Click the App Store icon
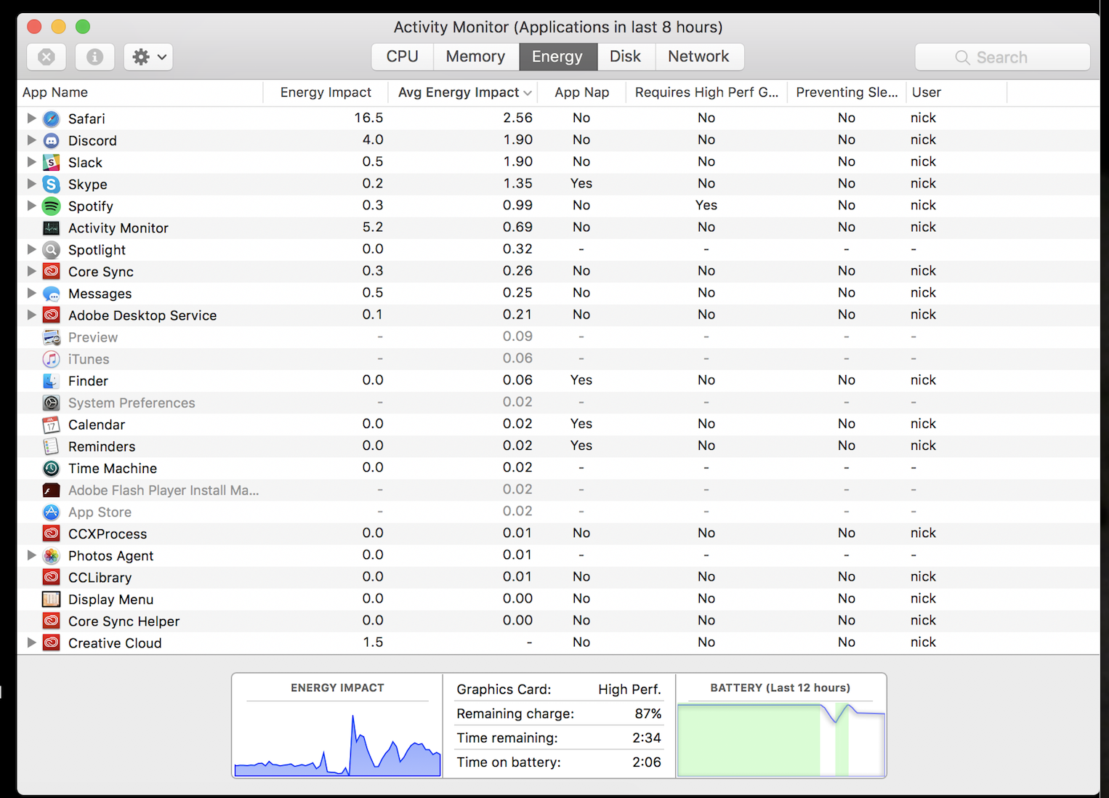Image resolution: width=1109 pixels, height=798 pixels. click(x=51, y=512)
